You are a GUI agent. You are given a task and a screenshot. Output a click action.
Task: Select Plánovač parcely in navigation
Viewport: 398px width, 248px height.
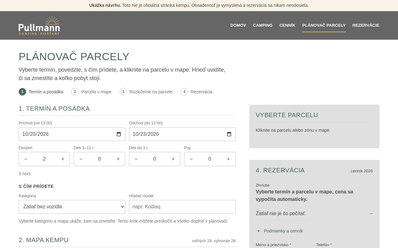[324, 25]
